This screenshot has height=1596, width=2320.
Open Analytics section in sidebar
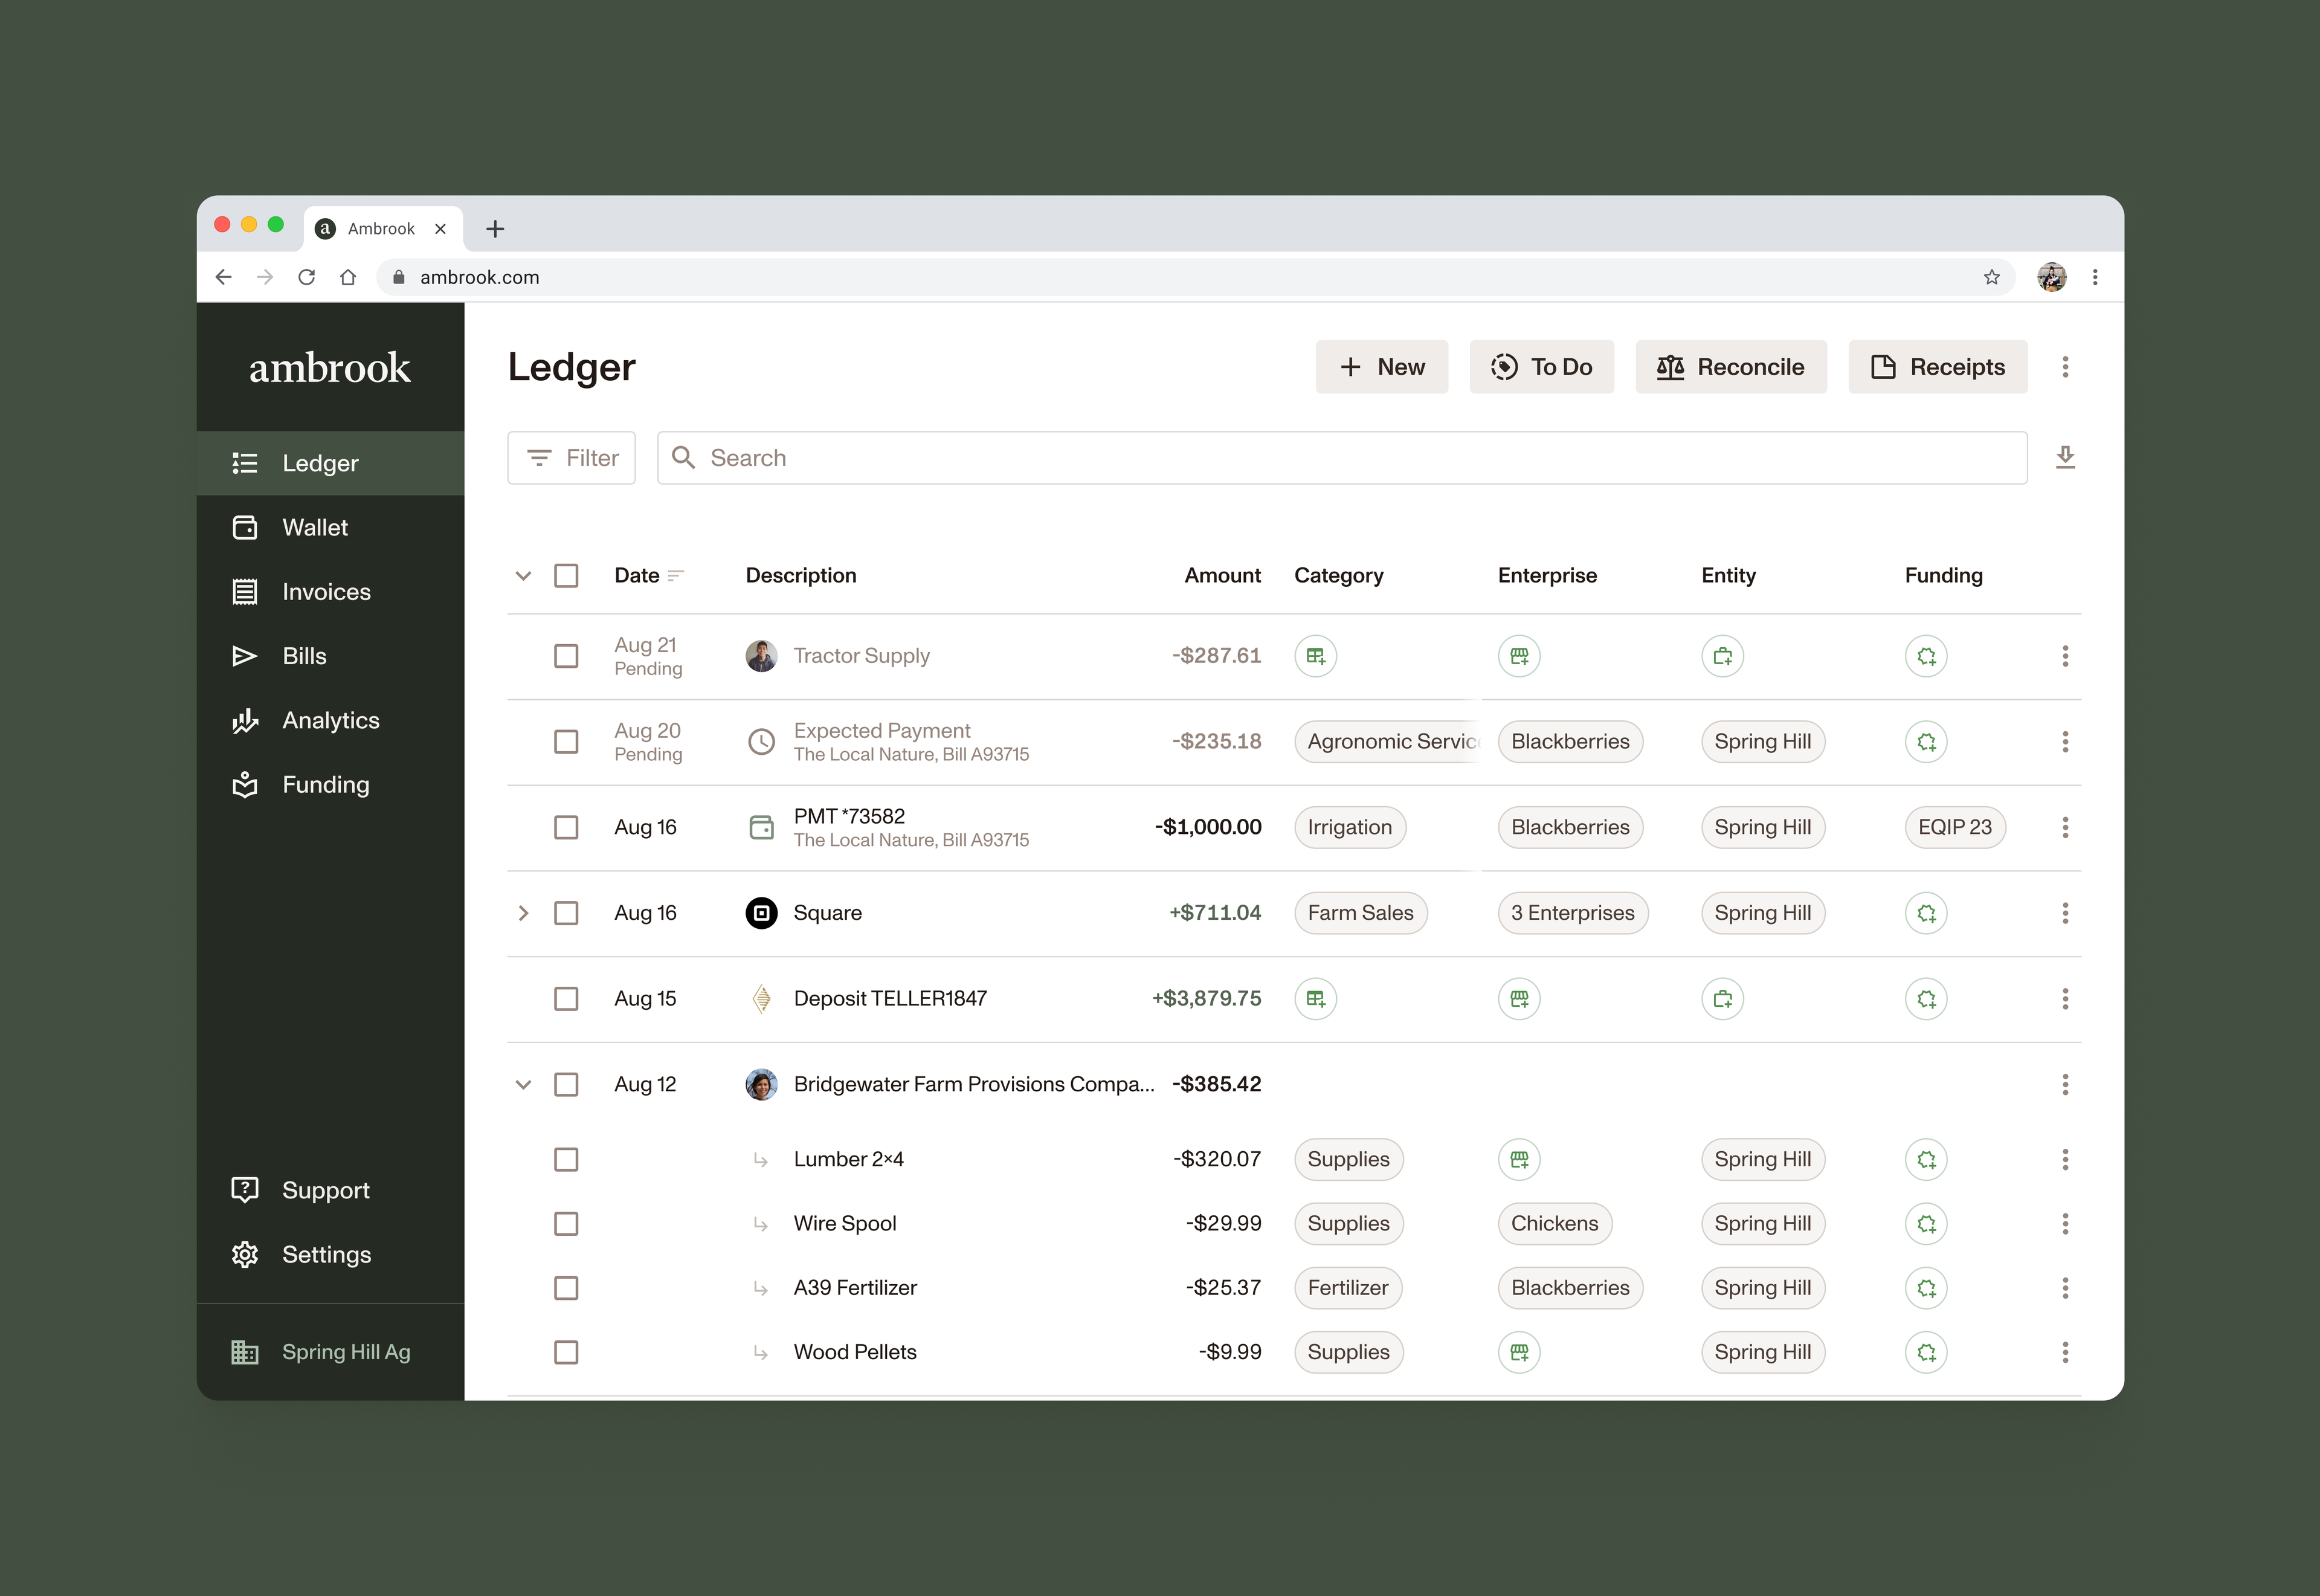pos(330,720)
